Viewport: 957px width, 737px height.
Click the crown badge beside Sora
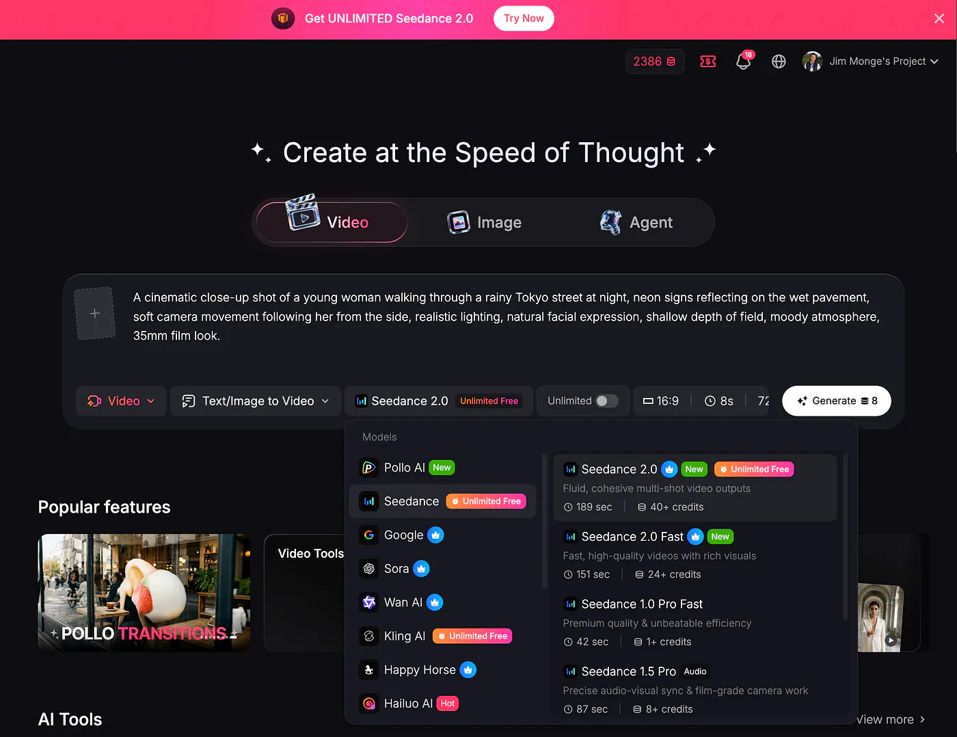point(421,569)
